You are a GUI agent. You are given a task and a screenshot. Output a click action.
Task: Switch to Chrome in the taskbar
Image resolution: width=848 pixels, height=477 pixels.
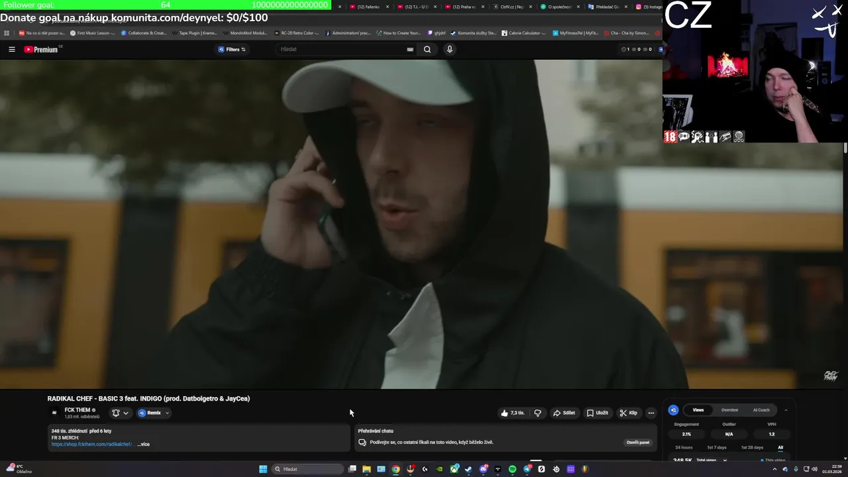[x=396, y=469]
